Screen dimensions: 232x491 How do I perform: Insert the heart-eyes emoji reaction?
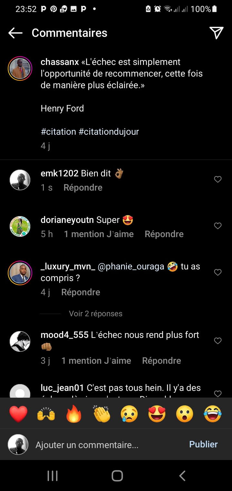click(157, 414)
